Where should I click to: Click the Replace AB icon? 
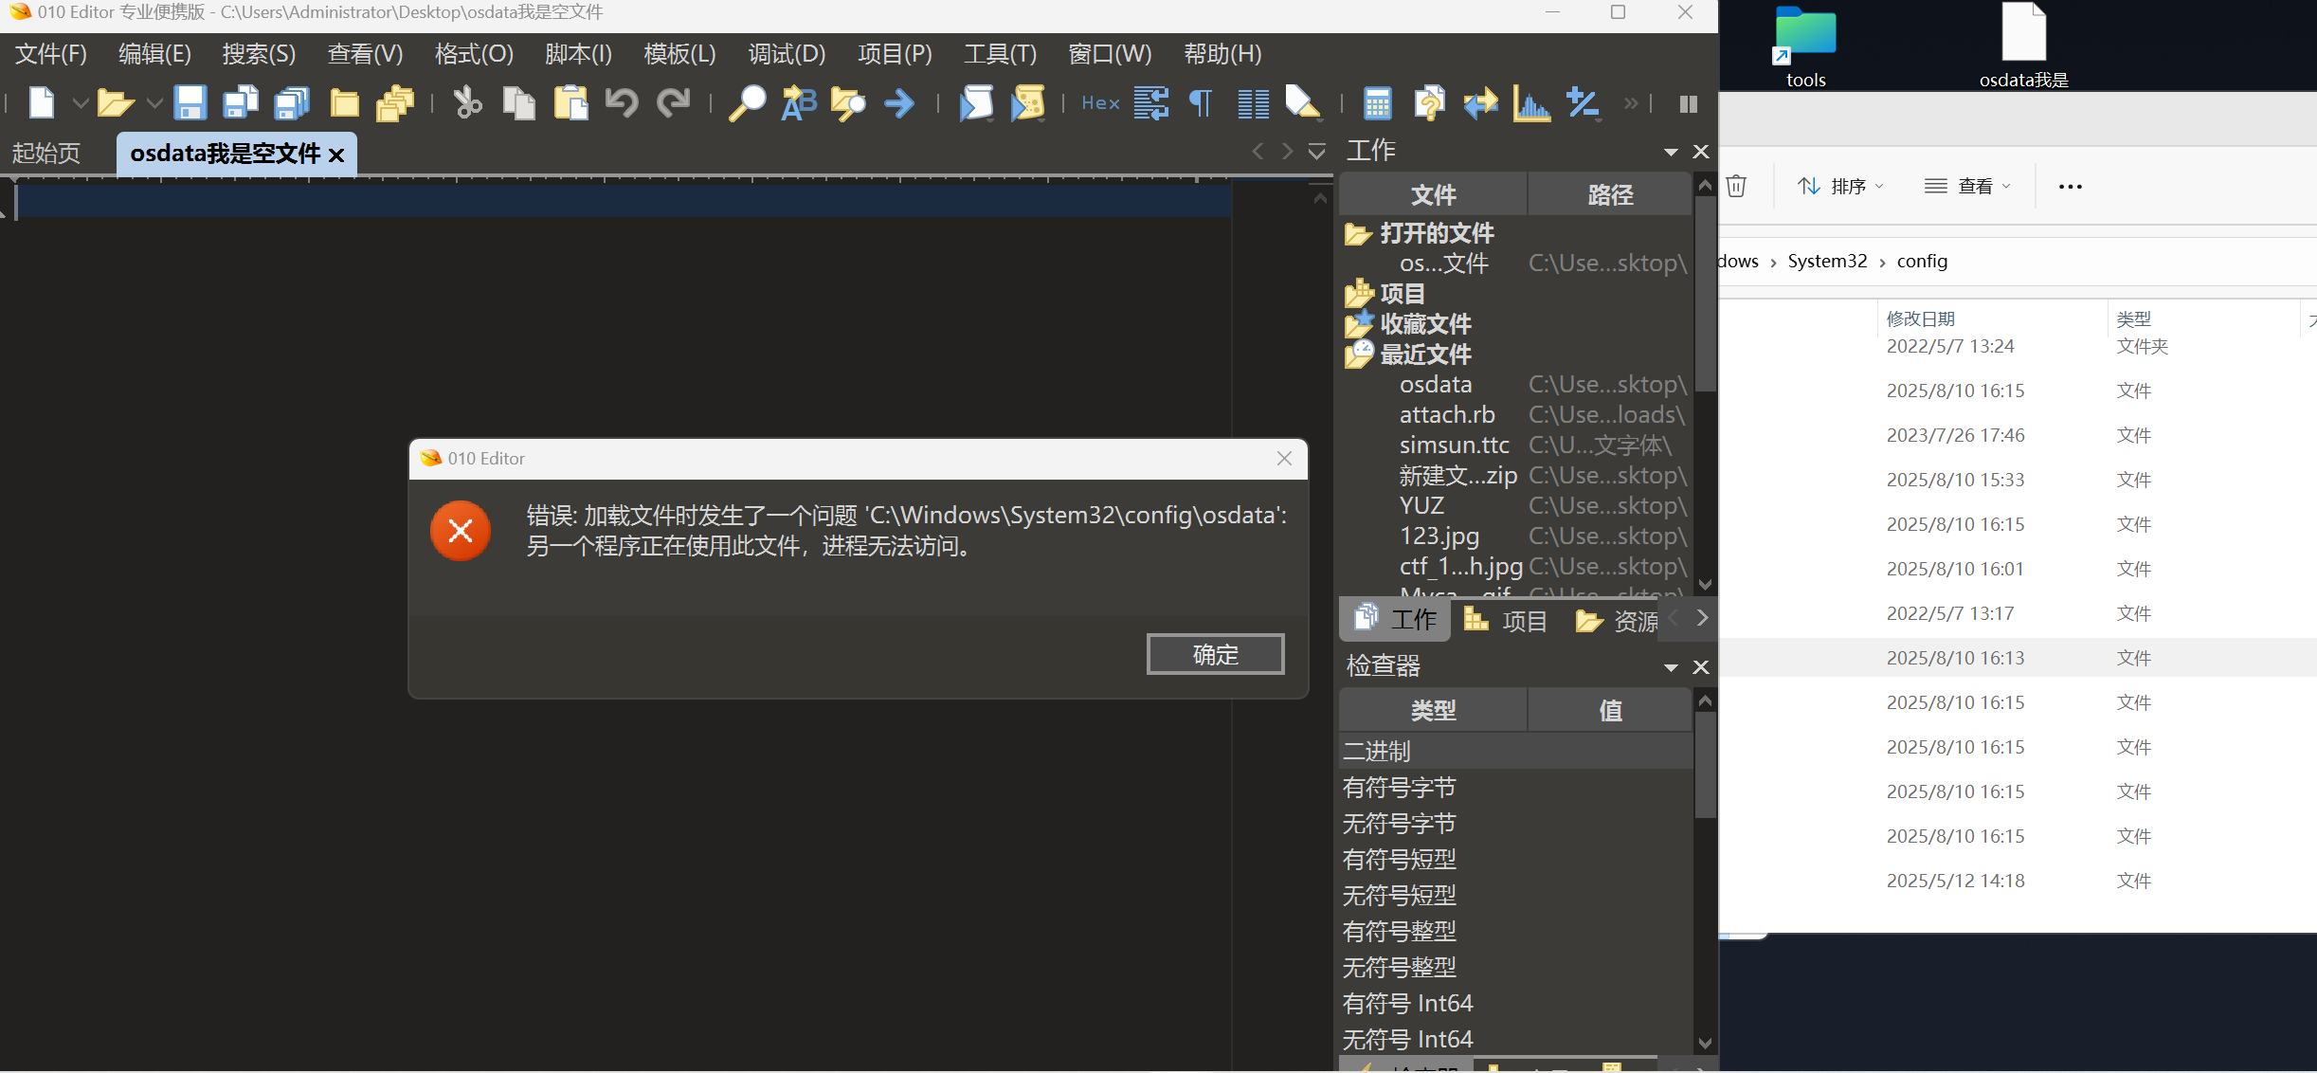[798, 102]
